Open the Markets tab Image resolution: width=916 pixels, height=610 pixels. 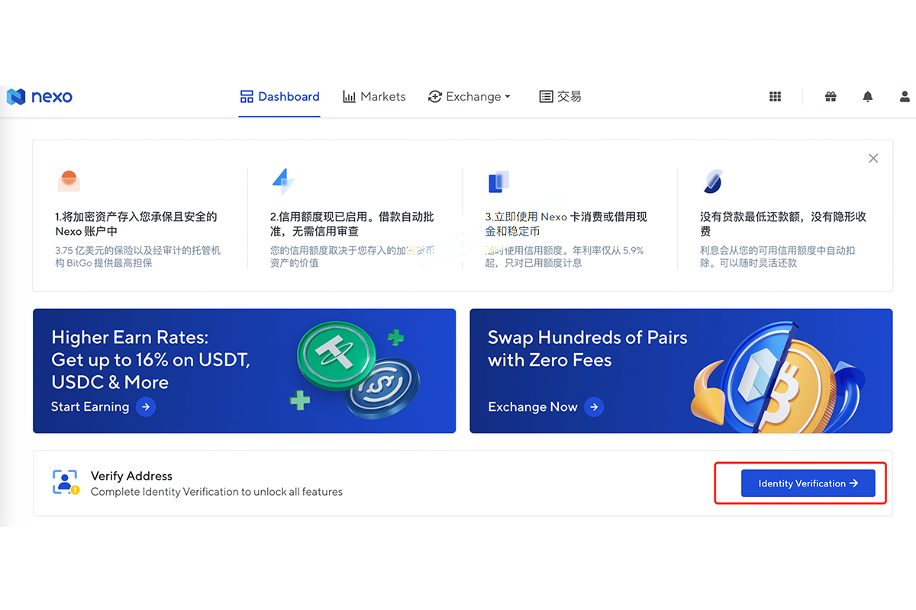pos(374,97)
